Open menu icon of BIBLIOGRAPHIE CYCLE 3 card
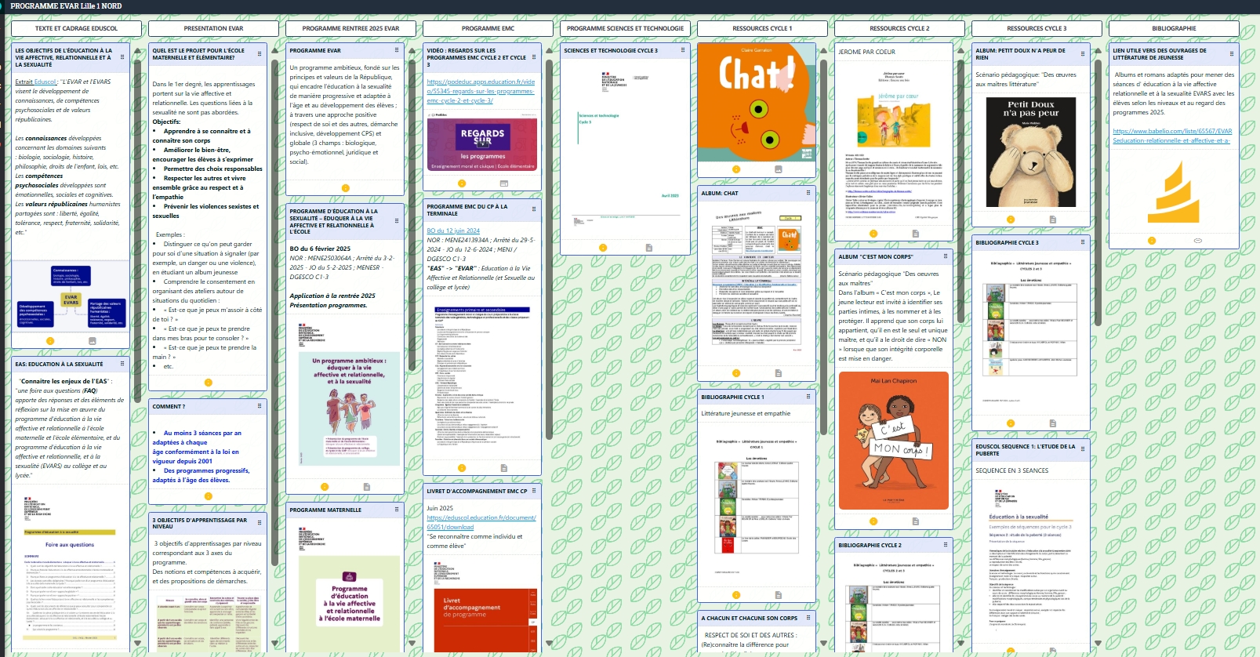The width and height of the screenshot is (1260, 657). [1083, 242]
